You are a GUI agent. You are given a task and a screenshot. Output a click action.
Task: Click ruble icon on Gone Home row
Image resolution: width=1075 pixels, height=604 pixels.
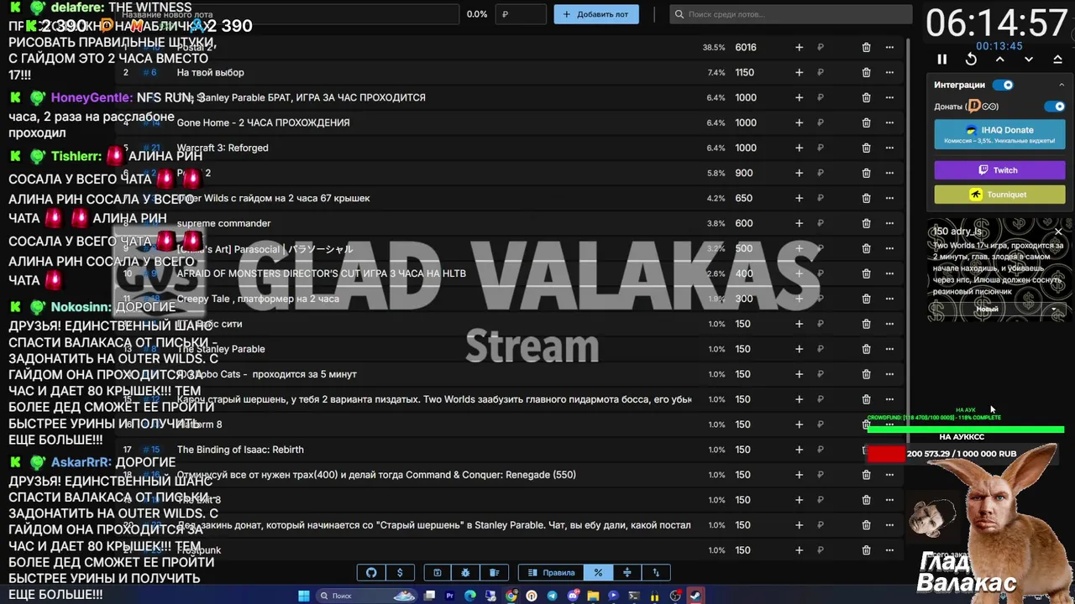click(x=821, y=123)
